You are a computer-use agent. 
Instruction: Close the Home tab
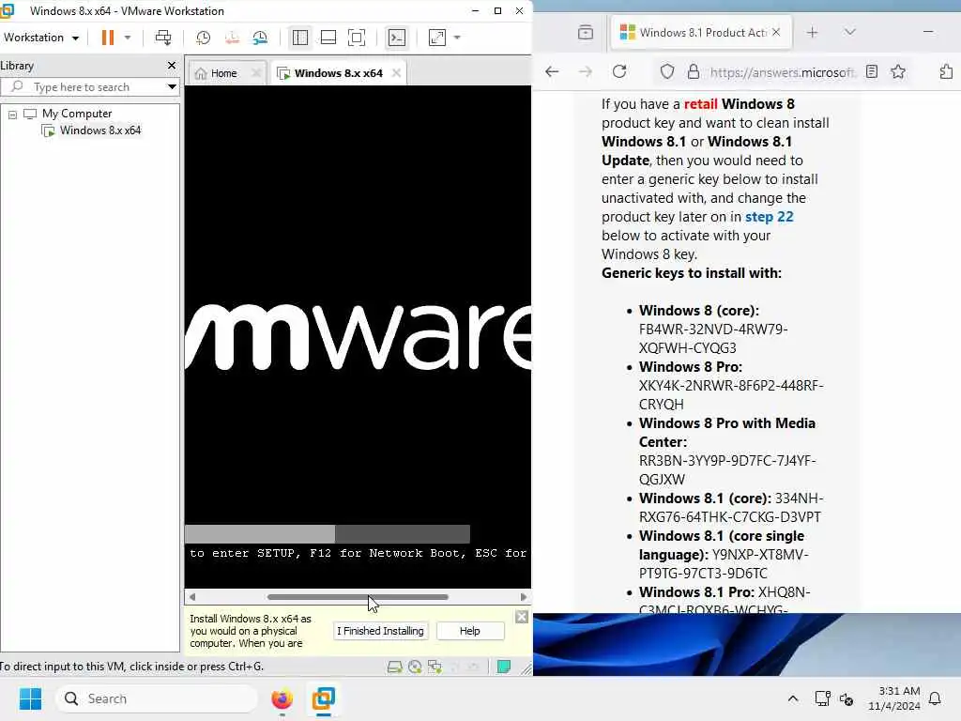click(256, 73)
